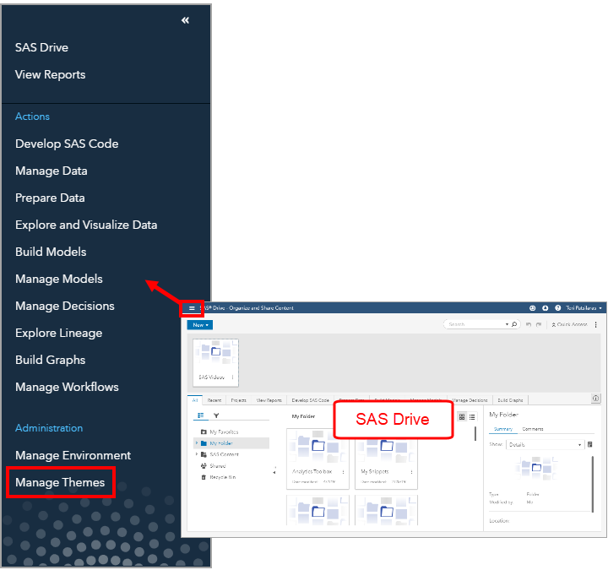Open SAS Drive from the side menu
The image size is (608, 570).
point(41,47)
